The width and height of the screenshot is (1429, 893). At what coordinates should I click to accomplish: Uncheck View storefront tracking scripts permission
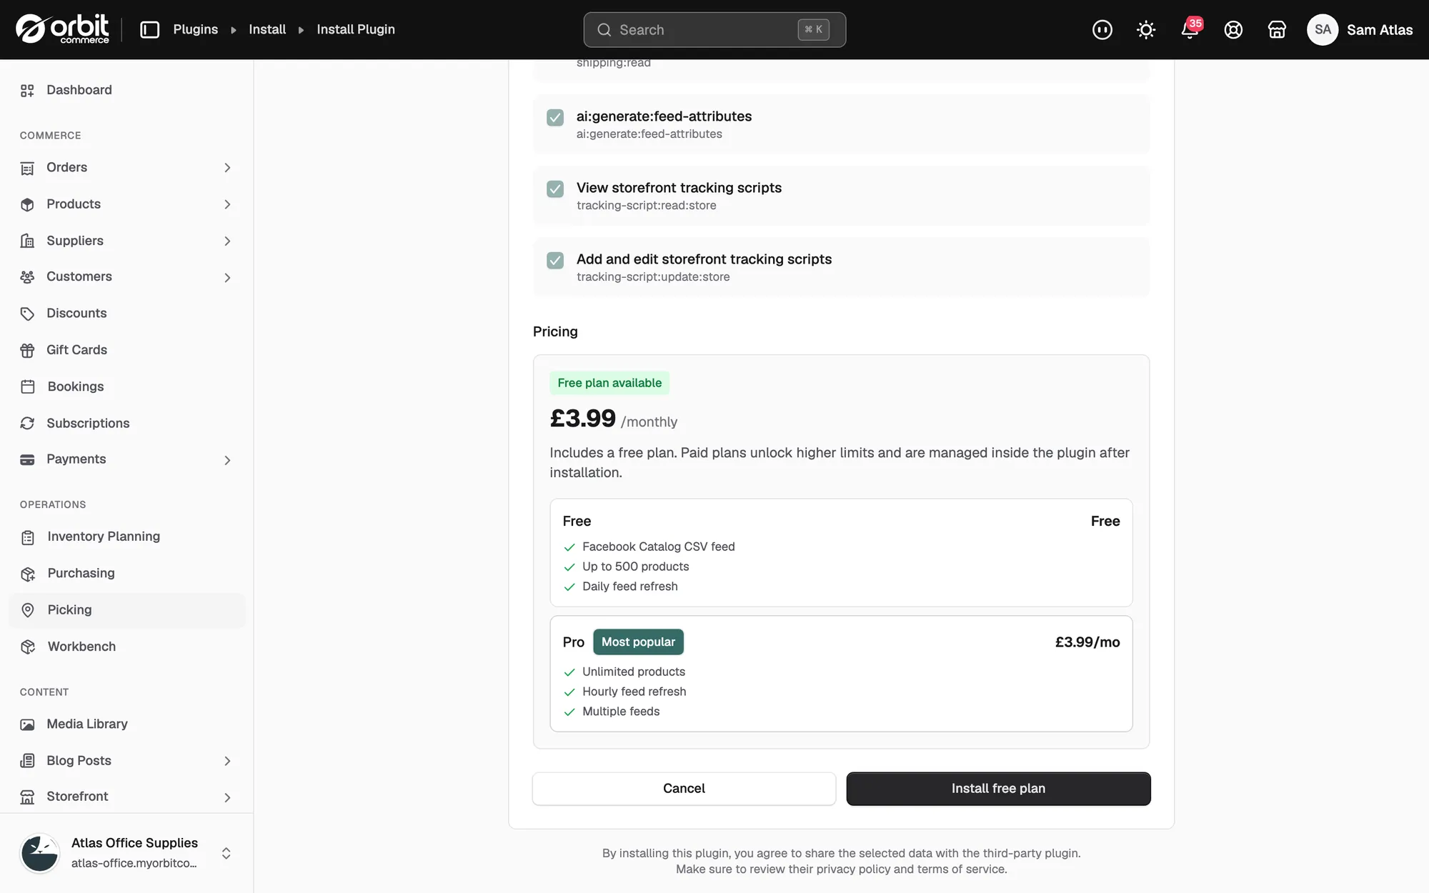point(555,189)
